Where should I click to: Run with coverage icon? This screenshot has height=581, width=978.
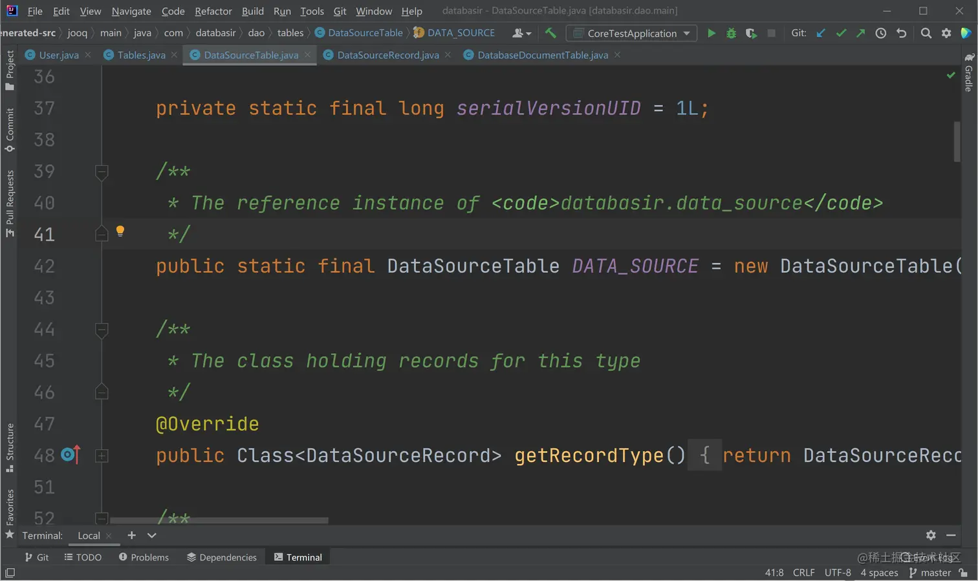pos(751,33)
